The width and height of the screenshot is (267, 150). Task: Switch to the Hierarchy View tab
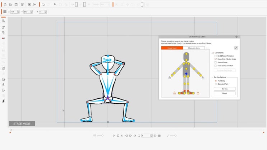194,48
